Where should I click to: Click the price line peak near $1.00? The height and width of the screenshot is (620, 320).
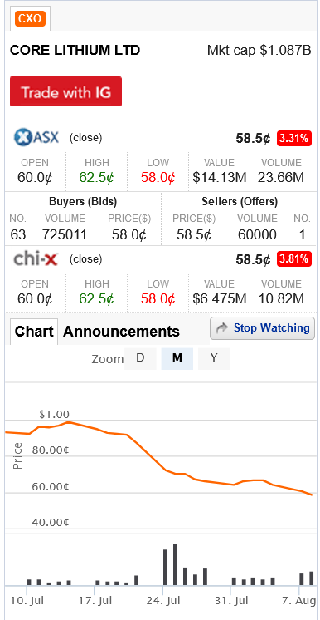(69, 422)
